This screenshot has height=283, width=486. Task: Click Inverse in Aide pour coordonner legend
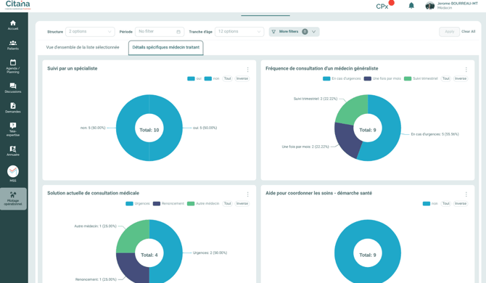[x=461, y=204]
